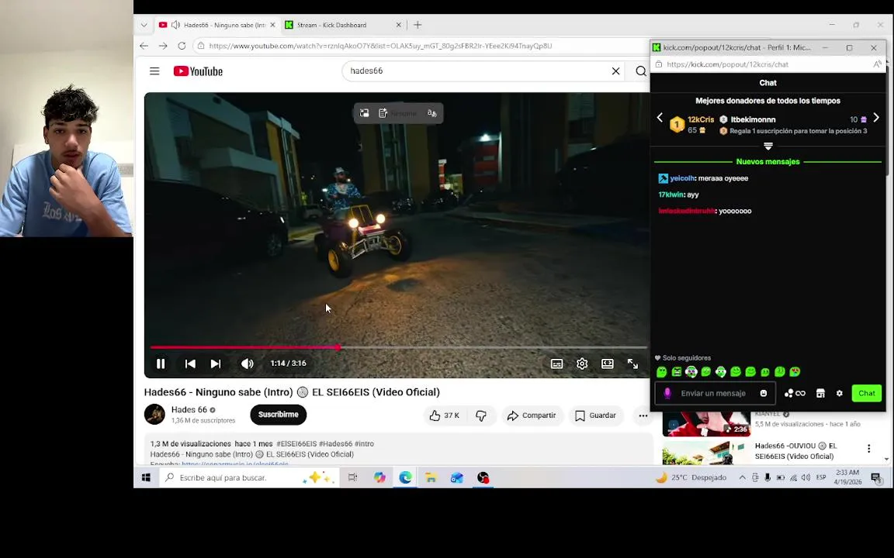Screen dimensions: 894x558
Task: Open the tab search dropdown chevron
Action: 144,25
